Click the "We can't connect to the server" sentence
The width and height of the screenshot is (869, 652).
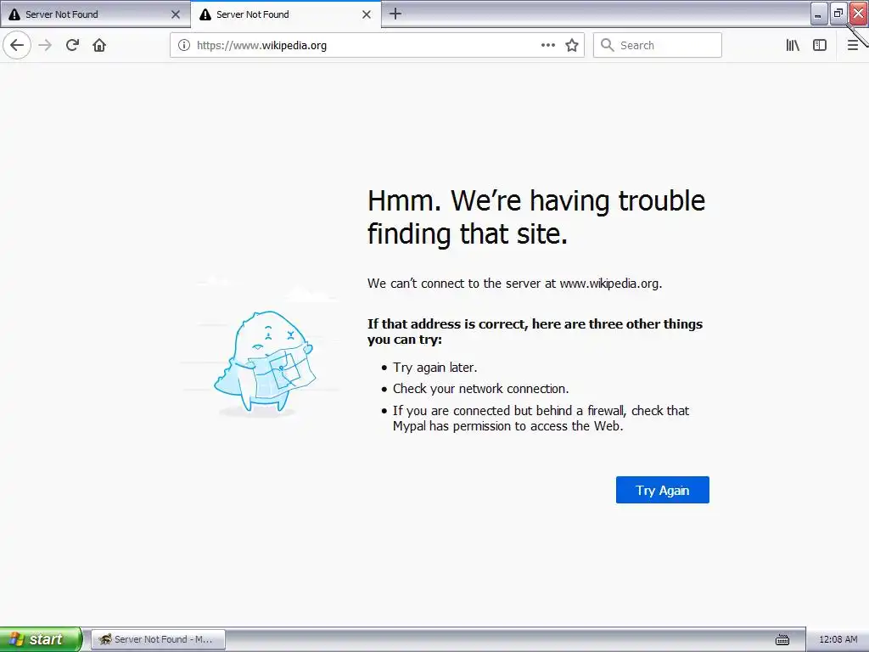tap(515, 284)
